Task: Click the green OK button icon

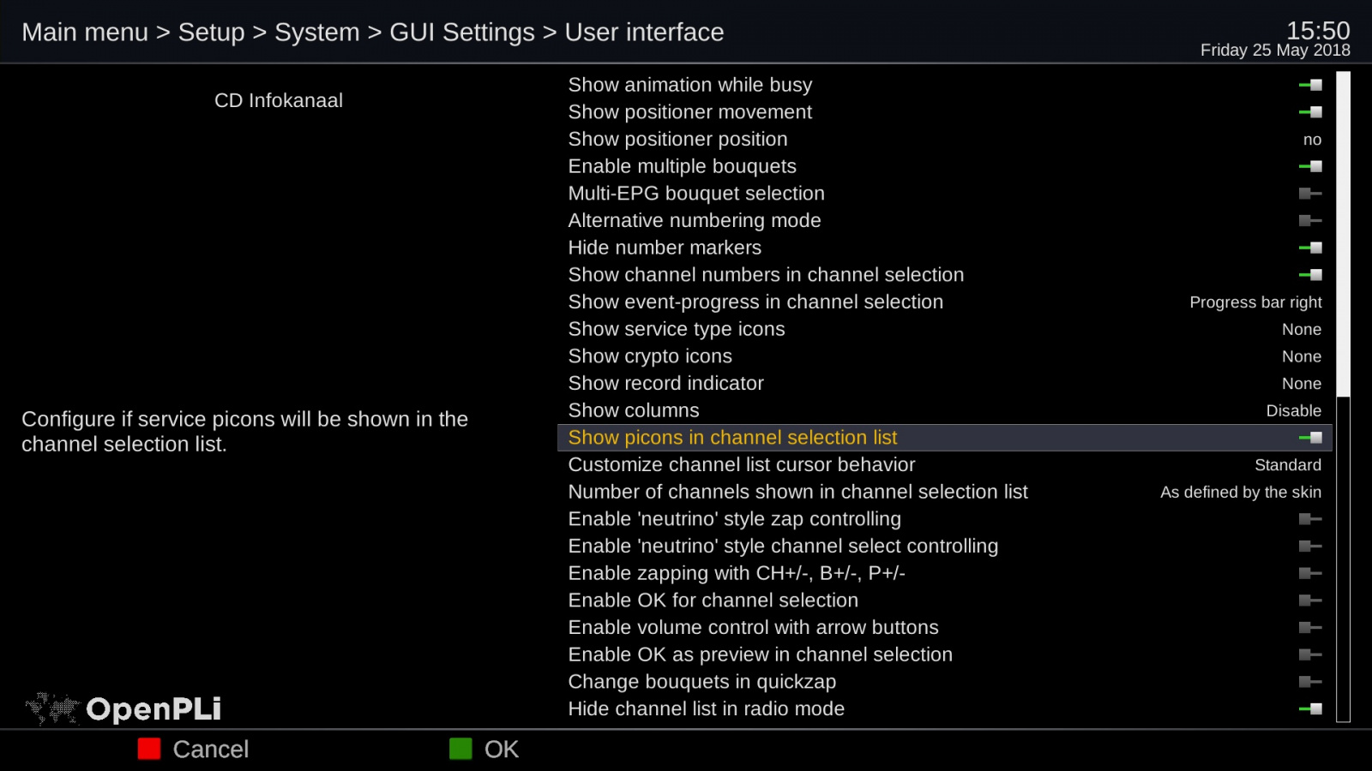Action: tap(460, 749)
